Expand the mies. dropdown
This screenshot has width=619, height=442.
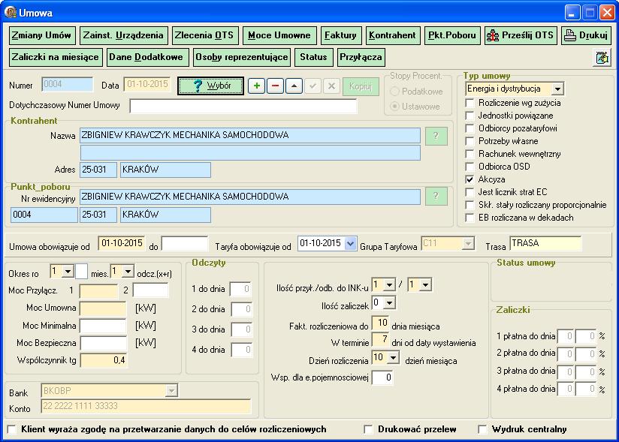pos(128,272)
